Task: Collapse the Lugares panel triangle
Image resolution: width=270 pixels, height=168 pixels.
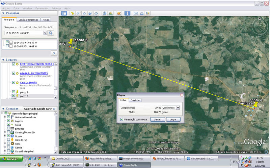Action: [3, 60]
